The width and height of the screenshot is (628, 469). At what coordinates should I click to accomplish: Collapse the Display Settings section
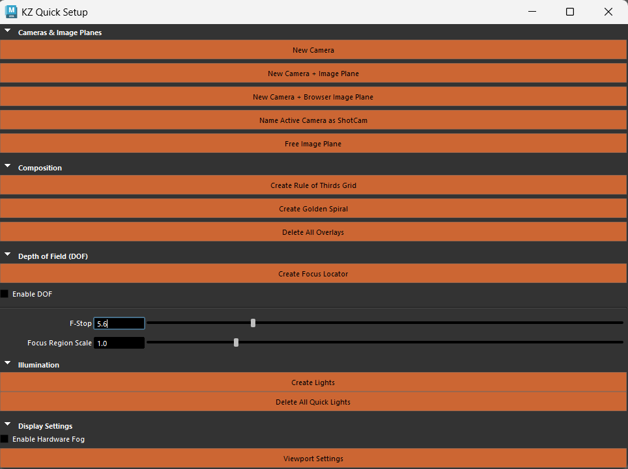[x=7, y=423]
